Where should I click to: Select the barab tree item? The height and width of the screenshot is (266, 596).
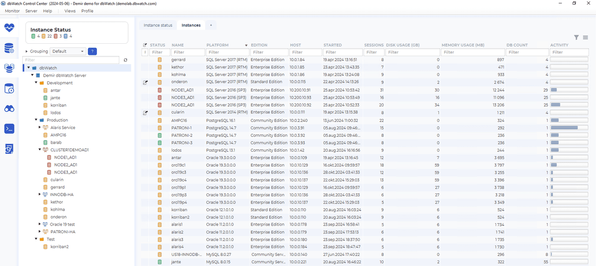tap(56, 142)
